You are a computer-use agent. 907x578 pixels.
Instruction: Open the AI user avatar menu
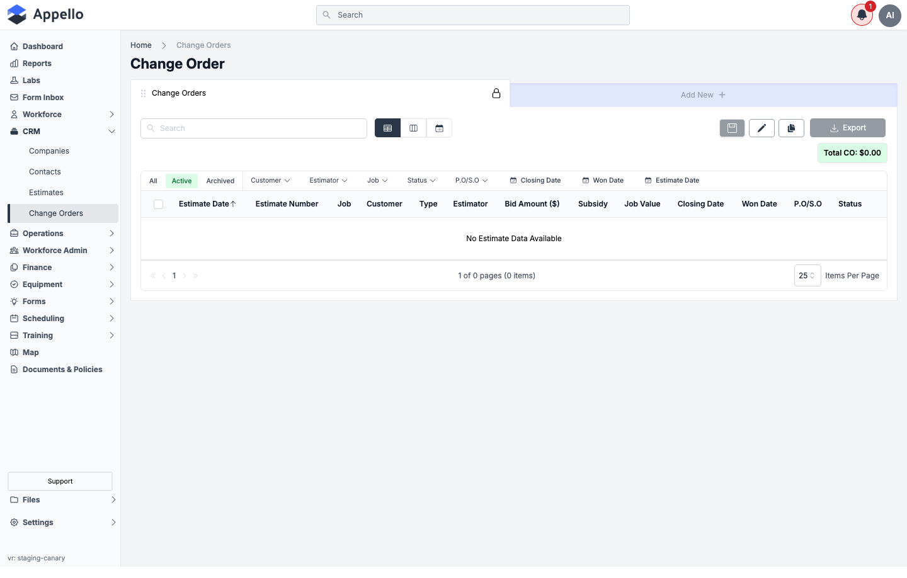[890, 15]
